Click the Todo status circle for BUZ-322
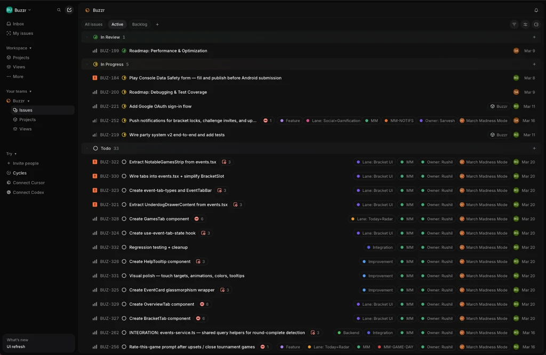546x355 pixels. [124, 162]
